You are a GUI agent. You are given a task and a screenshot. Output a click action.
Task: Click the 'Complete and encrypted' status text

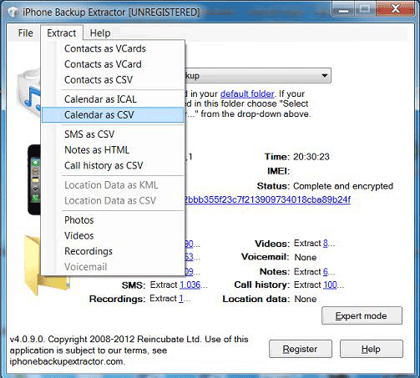343,186
